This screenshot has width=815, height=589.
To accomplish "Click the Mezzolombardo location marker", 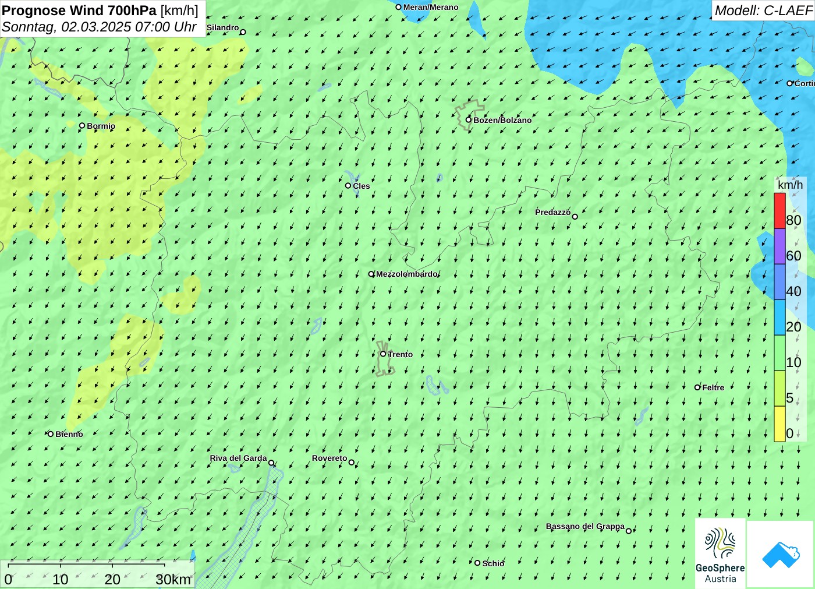I will [371, 274].
